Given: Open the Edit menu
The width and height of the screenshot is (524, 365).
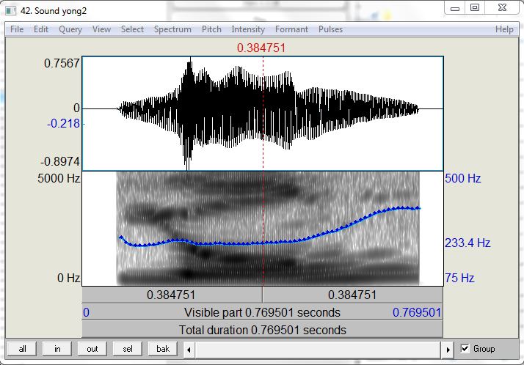Looking at the screenshot, I should click(41, 29).
